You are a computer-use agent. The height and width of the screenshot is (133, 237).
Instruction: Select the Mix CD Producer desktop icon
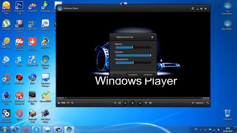19,44
